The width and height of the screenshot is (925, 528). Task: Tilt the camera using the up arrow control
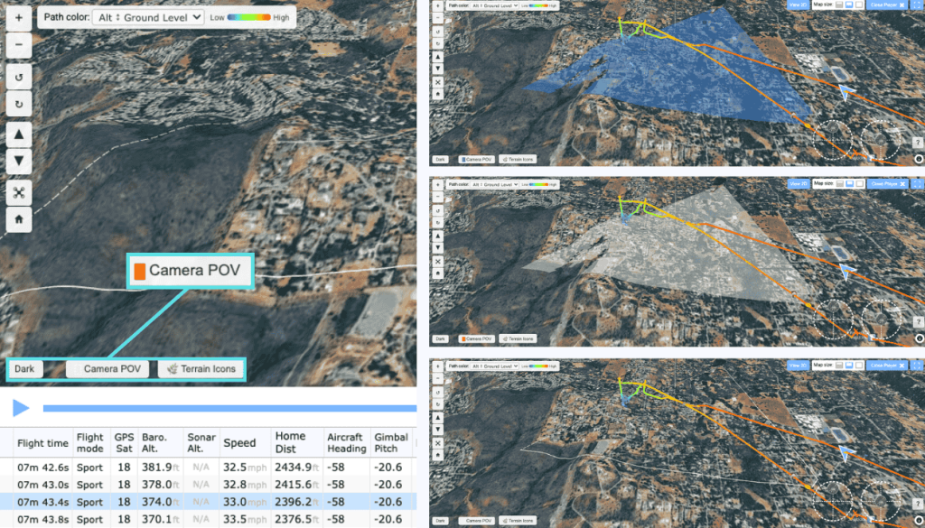coord(18,134)
